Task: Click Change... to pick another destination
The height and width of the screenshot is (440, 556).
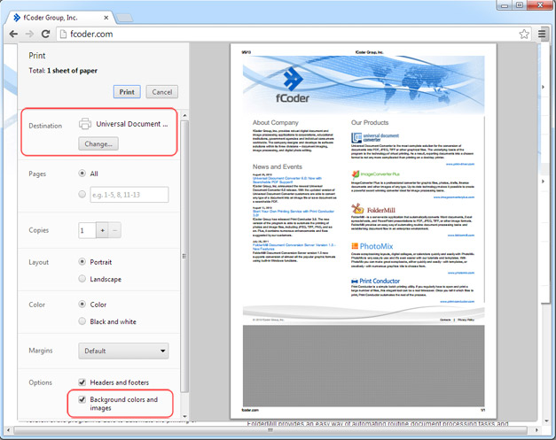Action: 98,143
